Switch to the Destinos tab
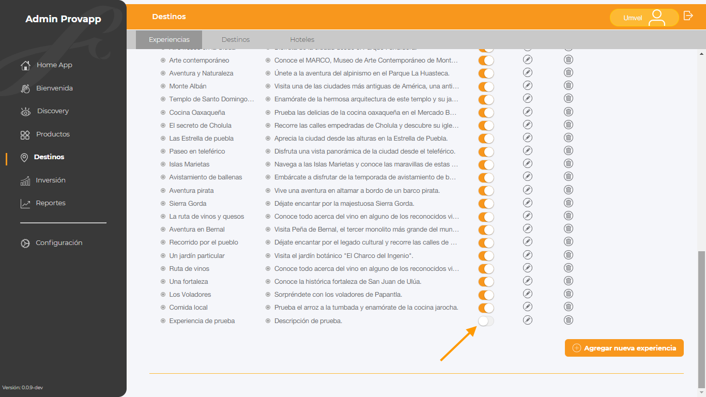Screen dimensions: 706x397 click(x=236, y=40)
